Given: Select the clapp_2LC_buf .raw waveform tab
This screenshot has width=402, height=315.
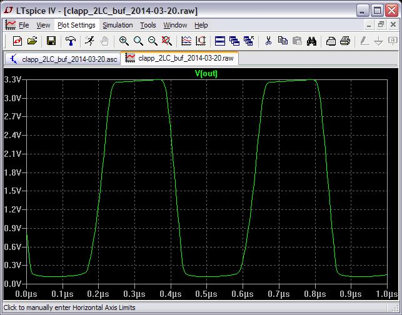Looking at the screenshot, I should (179, 58).
